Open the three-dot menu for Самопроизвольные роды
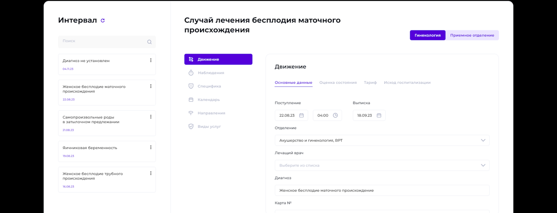The width and height of the screenshot is (557, 213). pyautogui.click(x=151, y=117)
